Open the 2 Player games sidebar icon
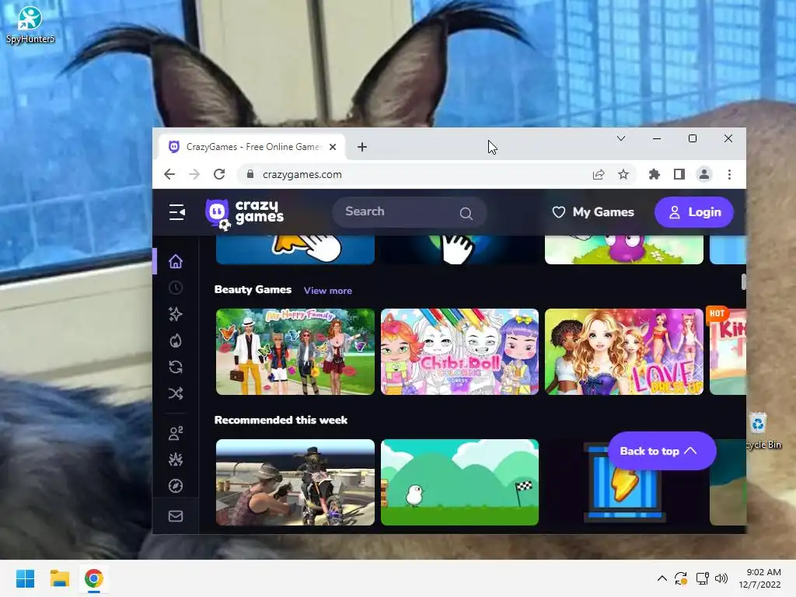Viewport: 796px width, 597px height. pos(176,433)
